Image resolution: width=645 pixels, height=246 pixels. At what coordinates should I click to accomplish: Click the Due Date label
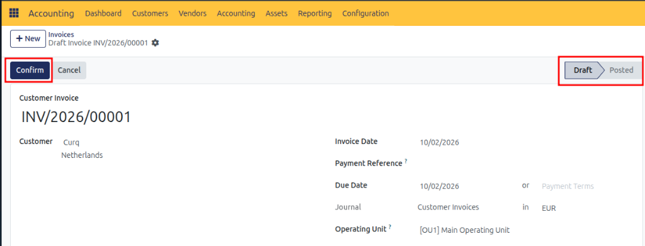[351, 185]
